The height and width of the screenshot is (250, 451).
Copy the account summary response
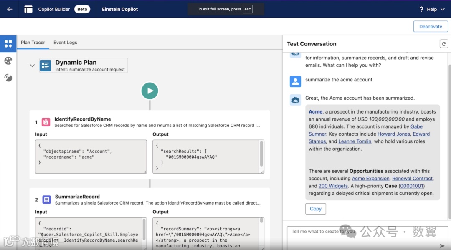point(316,209)
